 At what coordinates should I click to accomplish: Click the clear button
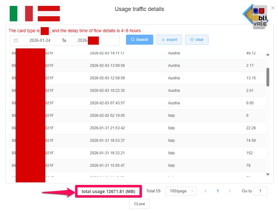(197, 40)
